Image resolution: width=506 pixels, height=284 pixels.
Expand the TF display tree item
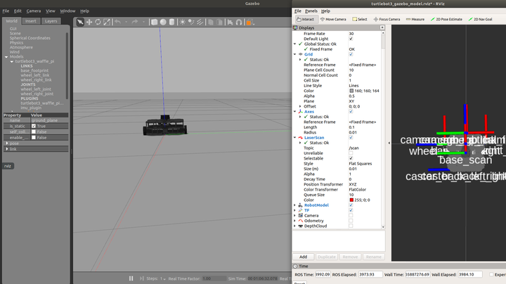pos(295,209)
